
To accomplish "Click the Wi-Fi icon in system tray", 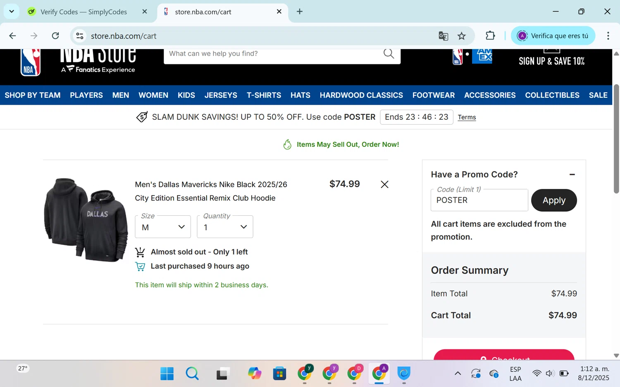I will click(537, 373).
